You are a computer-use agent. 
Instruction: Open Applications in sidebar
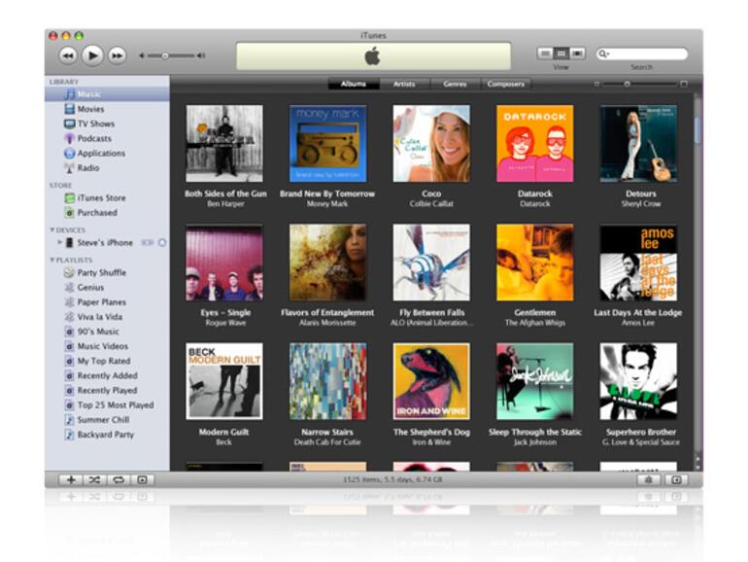click(107, 154)
